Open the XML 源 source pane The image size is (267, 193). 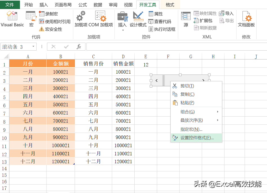186,19
